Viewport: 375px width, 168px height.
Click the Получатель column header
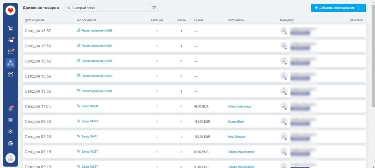coord(236,20)
